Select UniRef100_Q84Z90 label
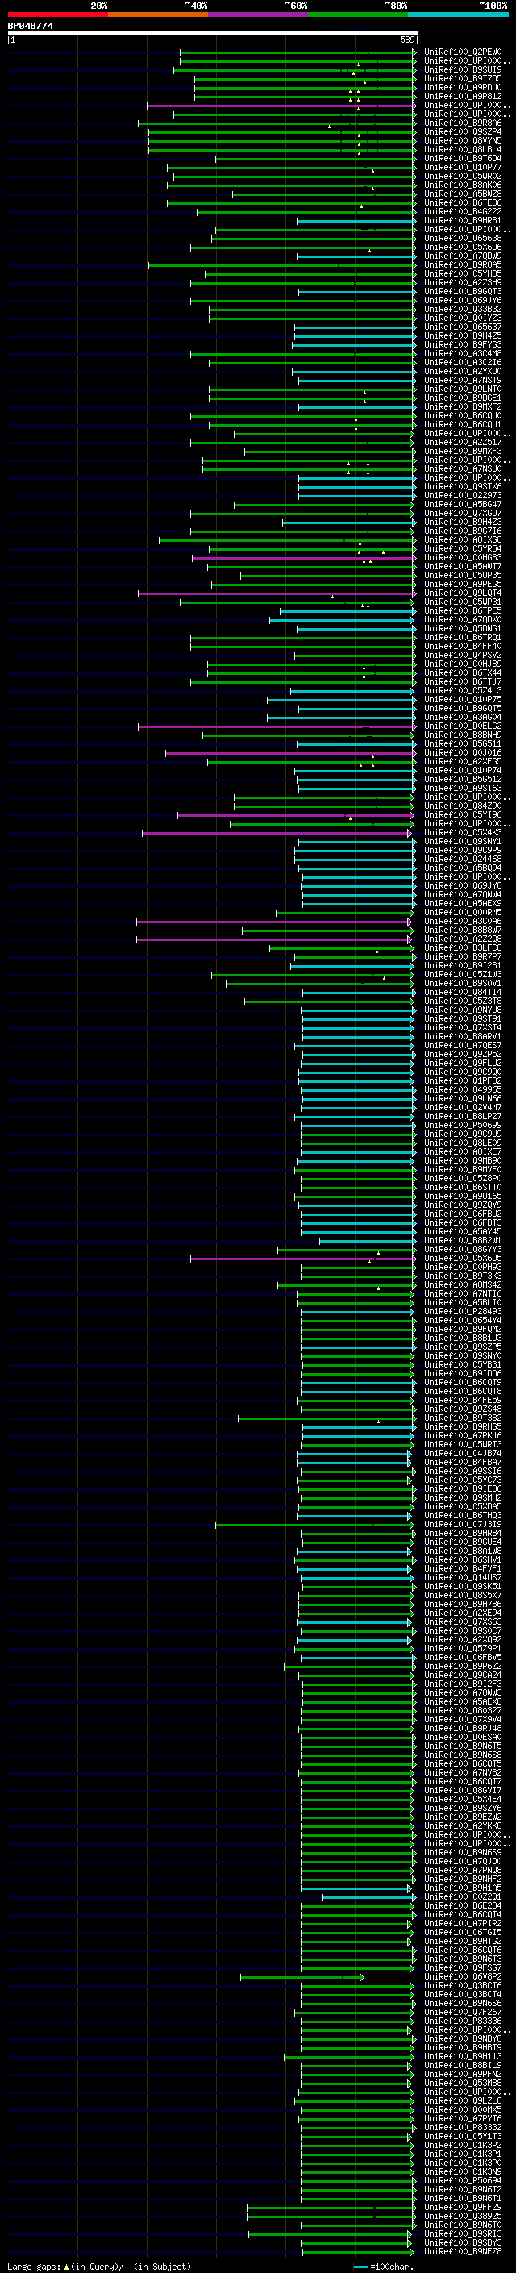This screenshot has width=516, height=2273. point(463,806)
